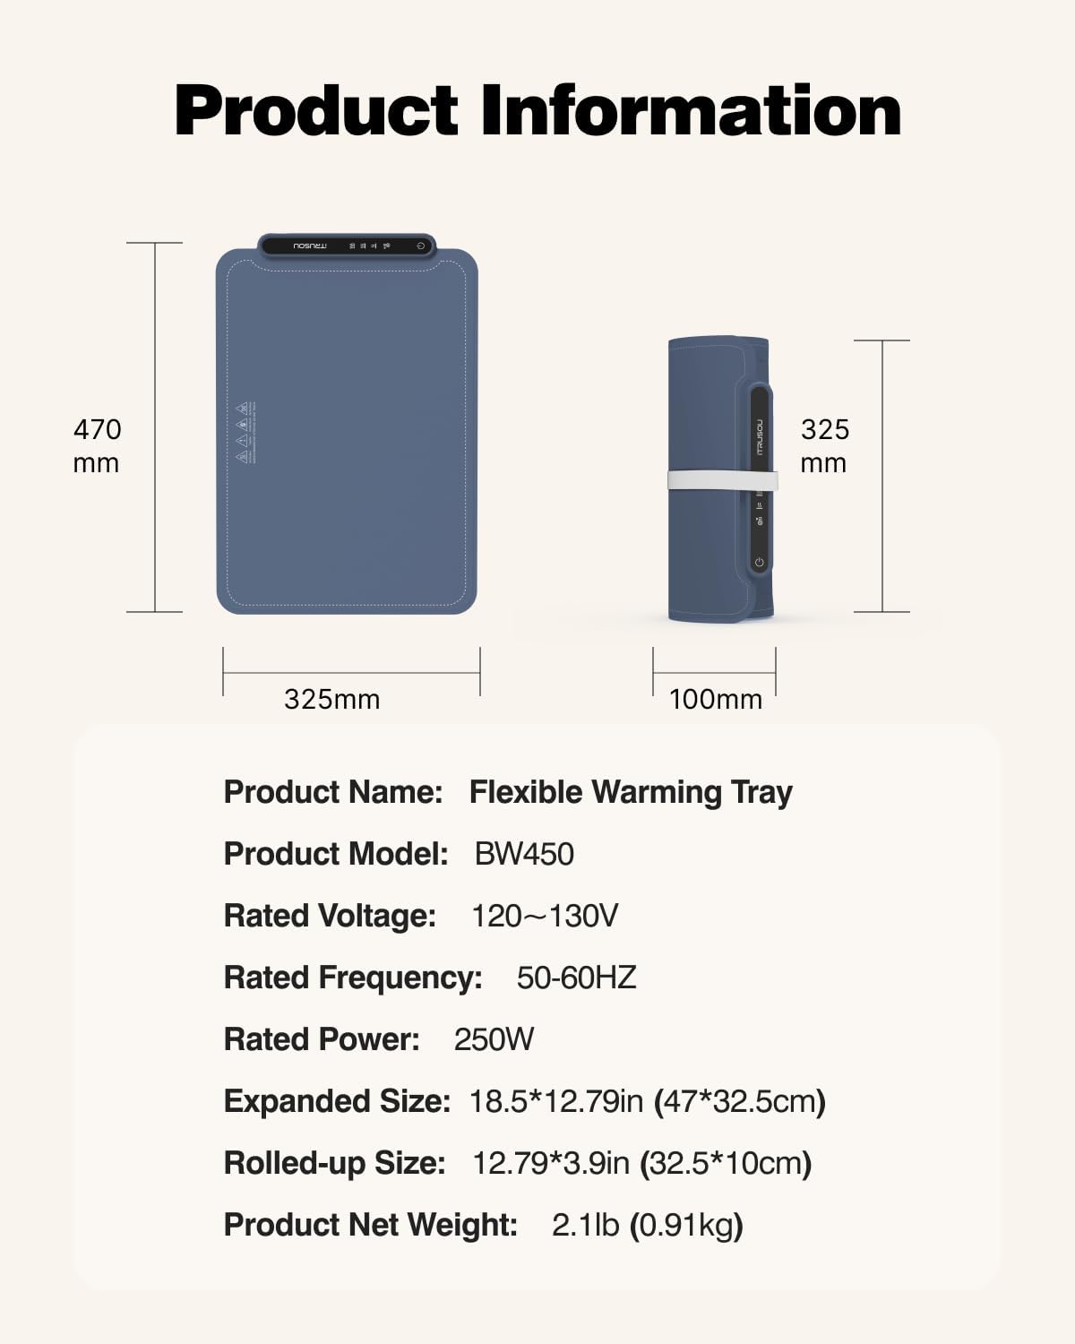This screenshot has height=1344, width=1075.
Task: Click the 325 mm height label beside the rolled tray
Action: pyautogui.click(x=824, y=445)
